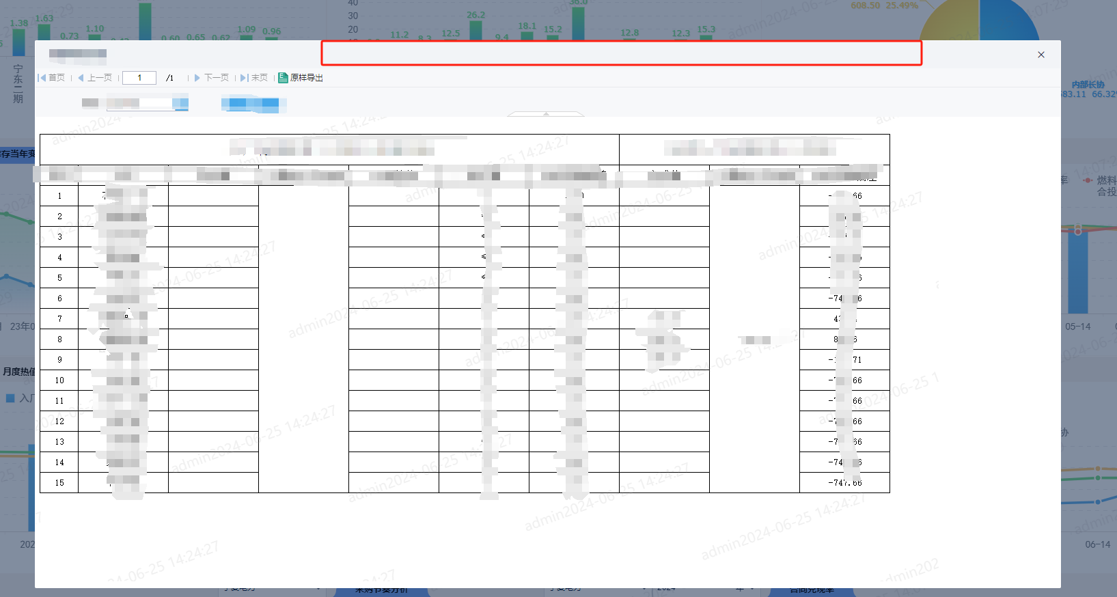The image size is (1117, 597).
Task: Select row number 12 cell
Action: coord(59,421)
